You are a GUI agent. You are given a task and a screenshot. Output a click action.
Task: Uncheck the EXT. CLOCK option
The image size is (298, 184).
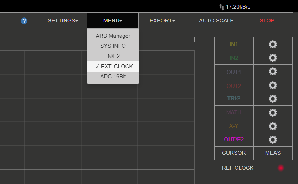coord(113,67)
